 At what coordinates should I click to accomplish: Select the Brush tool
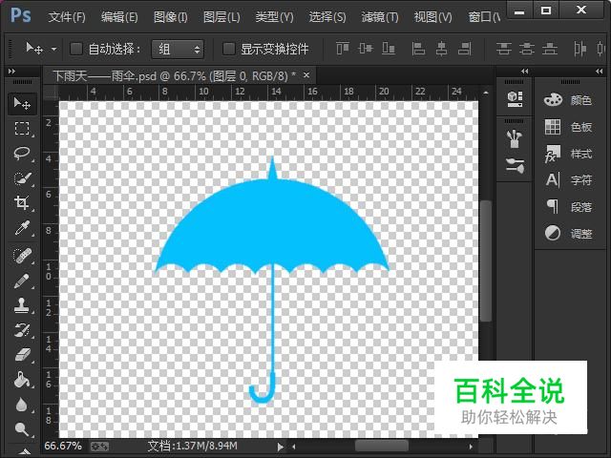[22, 281]
